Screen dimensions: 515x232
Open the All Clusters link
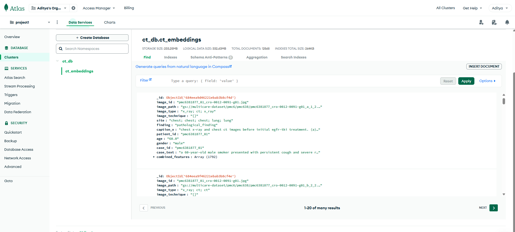[445, 8]
